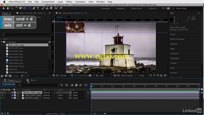Image resolution: width=204 pixels, height=115 pixels.
Task: Open the Graph Editor icon
Action: coord(86,85)
